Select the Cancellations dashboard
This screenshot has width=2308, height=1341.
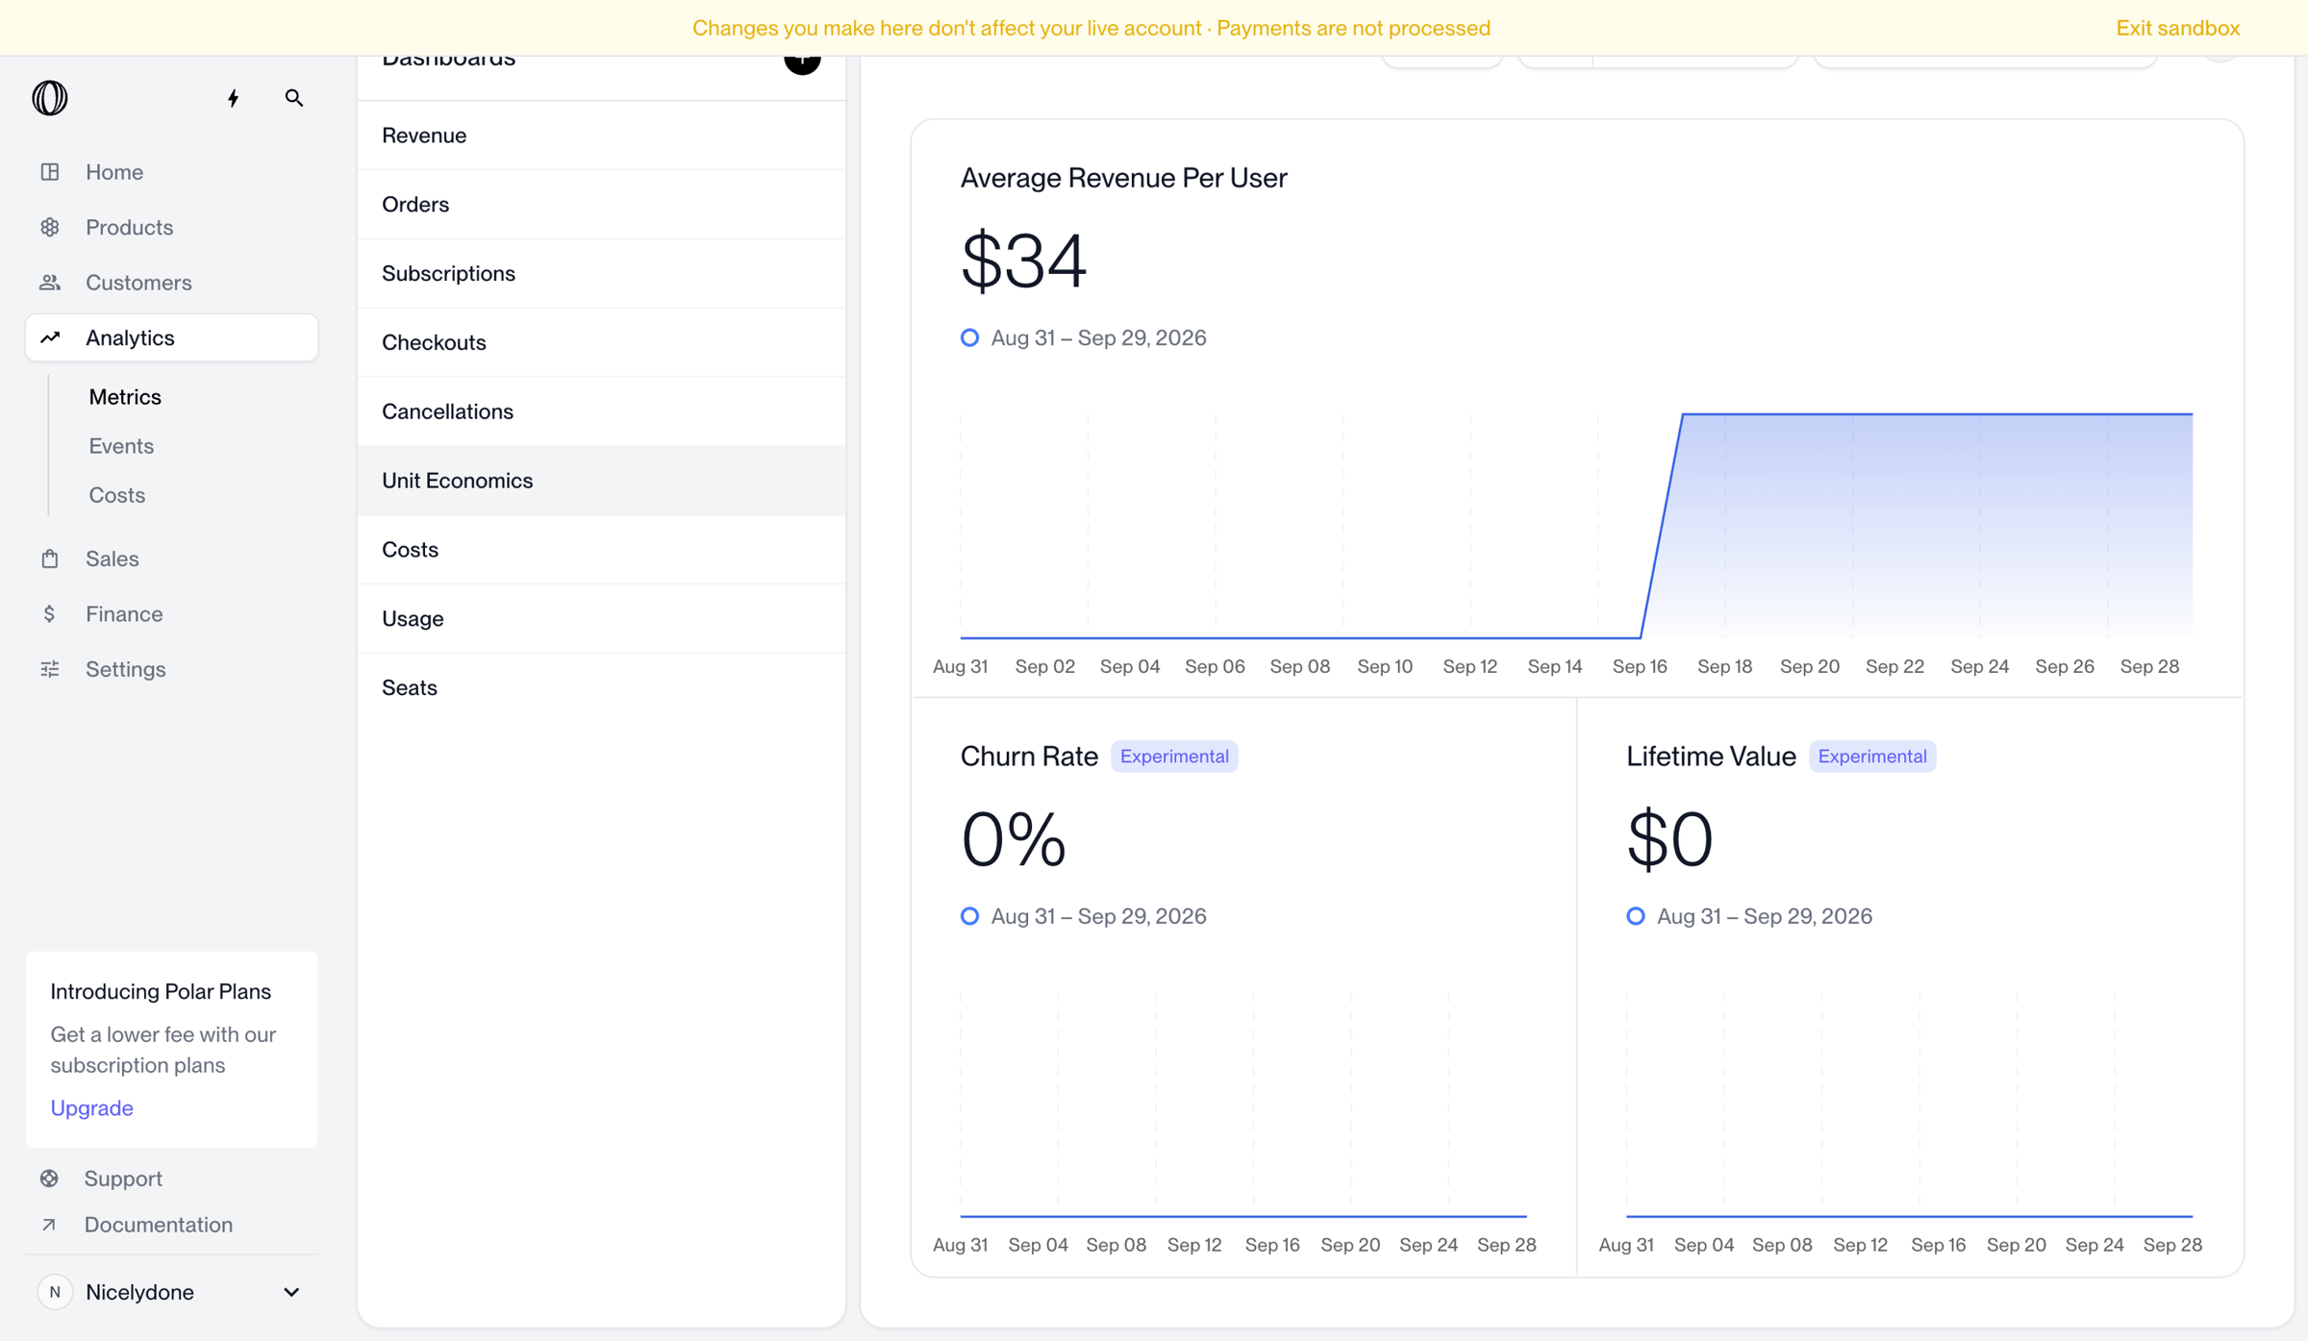[601, 411]
